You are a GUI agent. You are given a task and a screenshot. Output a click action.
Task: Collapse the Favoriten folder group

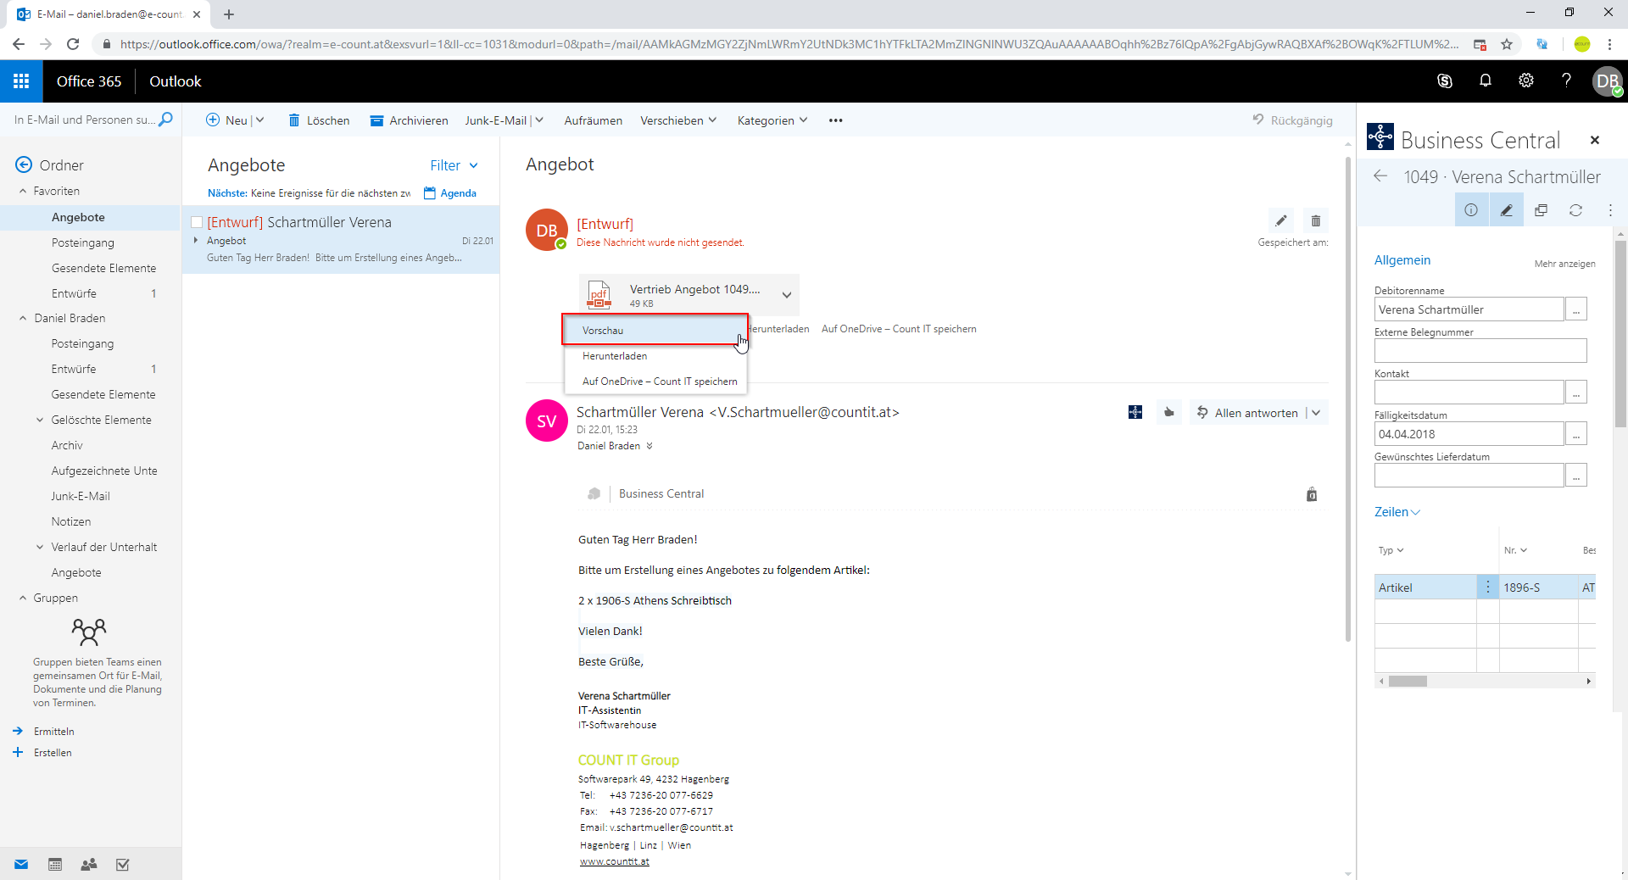(x=23, y=192)
